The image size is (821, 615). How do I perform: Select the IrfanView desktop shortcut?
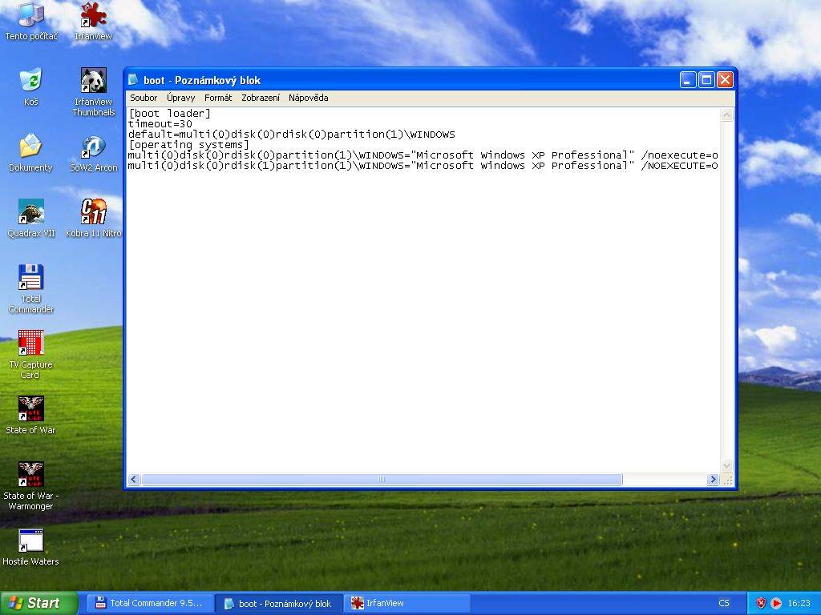[93, 21]
